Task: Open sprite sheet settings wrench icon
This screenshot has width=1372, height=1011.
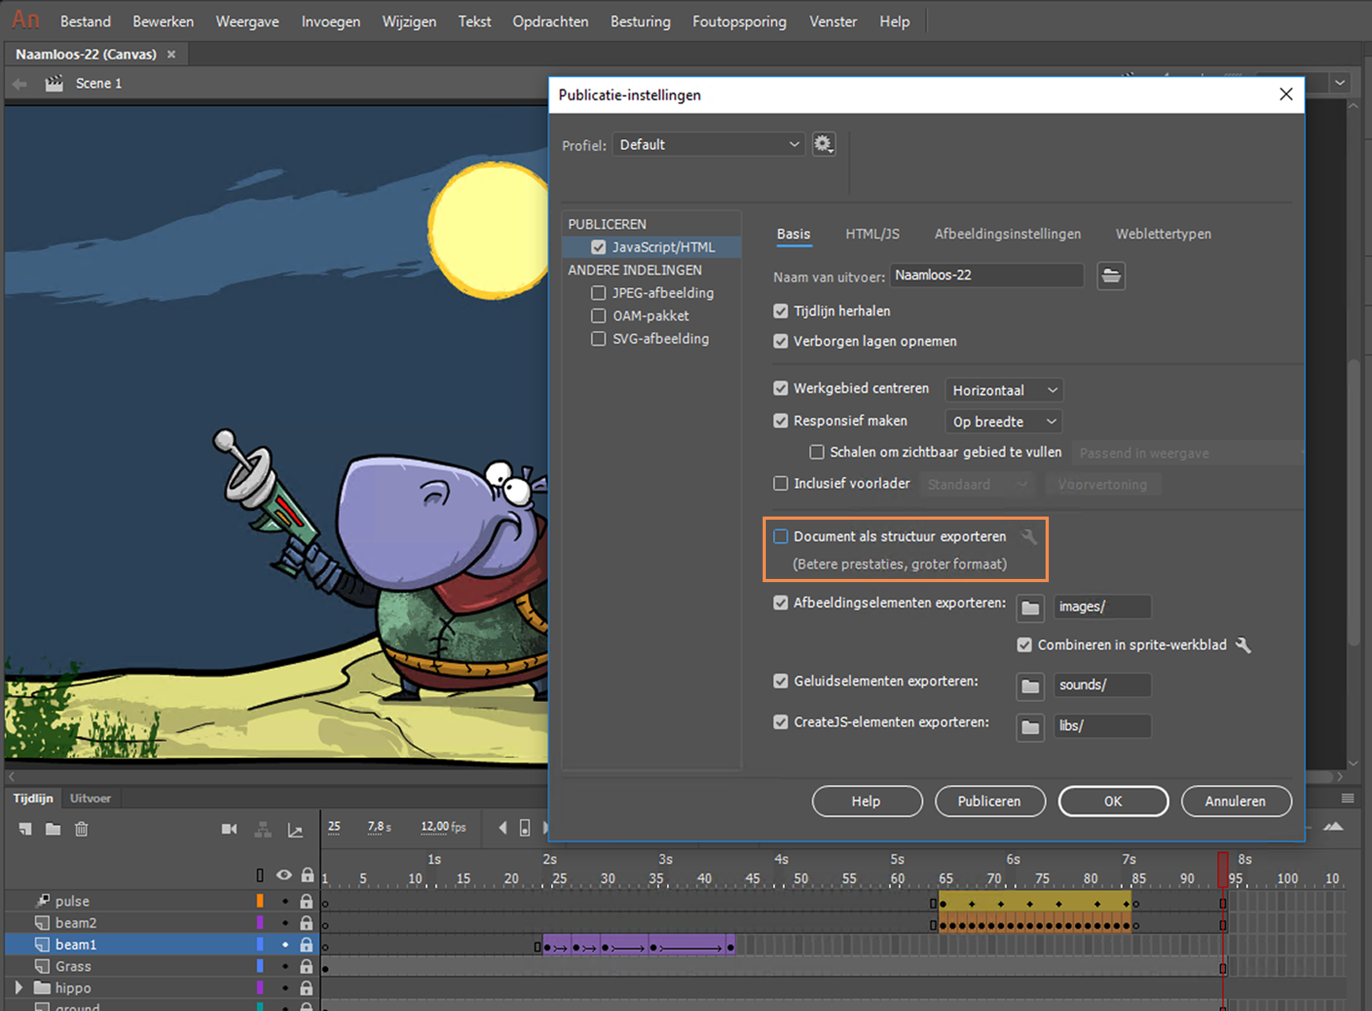Action: (1243, 645)
